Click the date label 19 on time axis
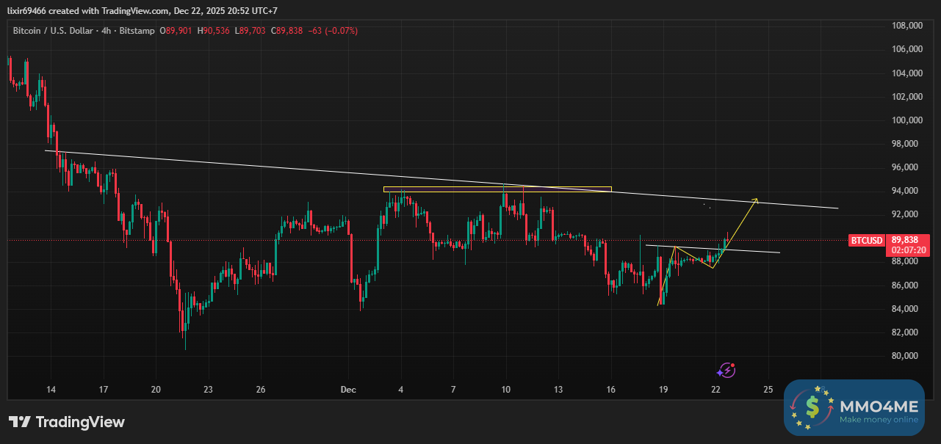 663,389
